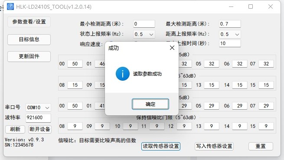Click the blue information icon in dialog
Screen dimensions: 284x160
pyautogui.click(x=123, y=74)
